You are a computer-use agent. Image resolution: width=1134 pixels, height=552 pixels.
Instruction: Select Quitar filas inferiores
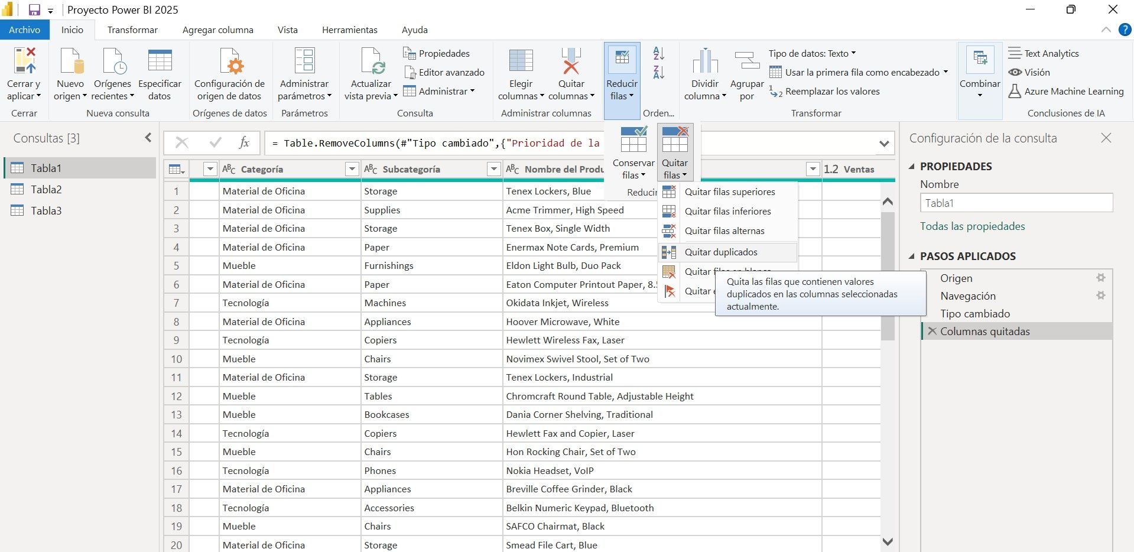click(x=728, y=211)
